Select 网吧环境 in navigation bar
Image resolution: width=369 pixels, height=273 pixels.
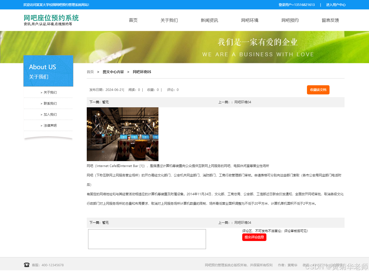(249, 20)
